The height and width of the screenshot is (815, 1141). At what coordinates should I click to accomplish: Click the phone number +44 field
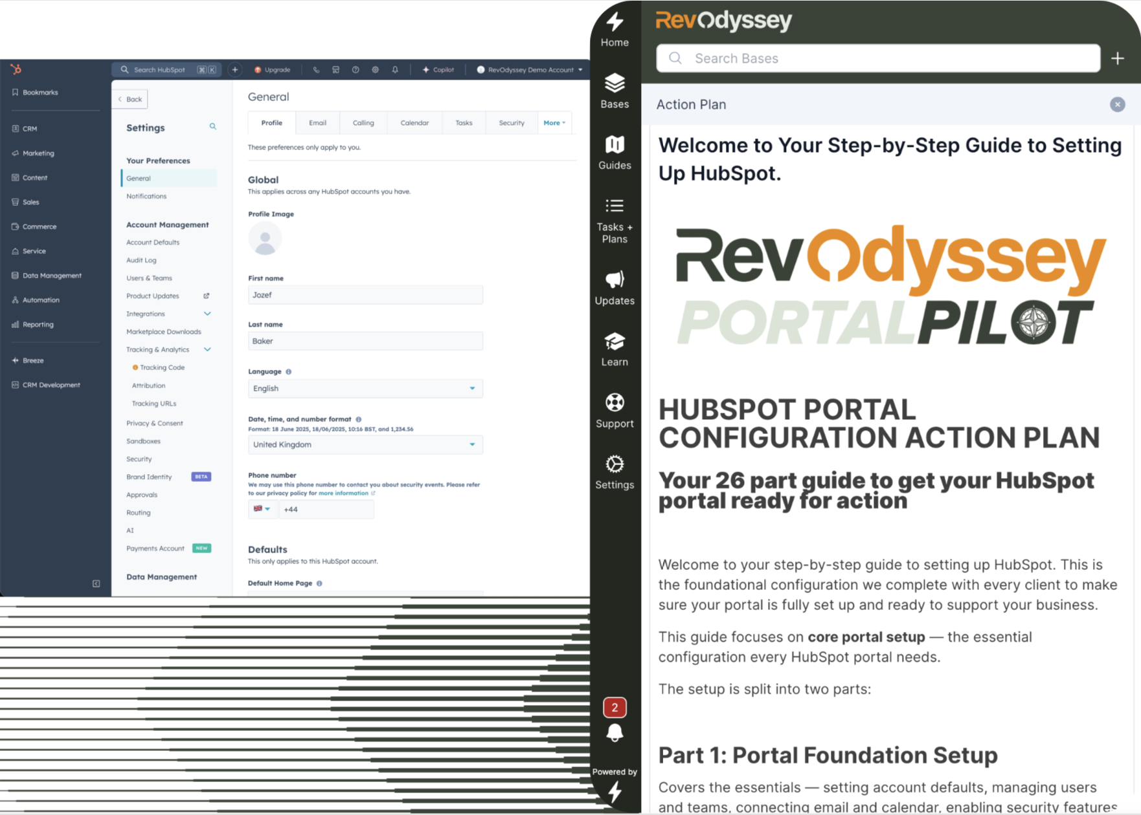[x=326, y=509]
